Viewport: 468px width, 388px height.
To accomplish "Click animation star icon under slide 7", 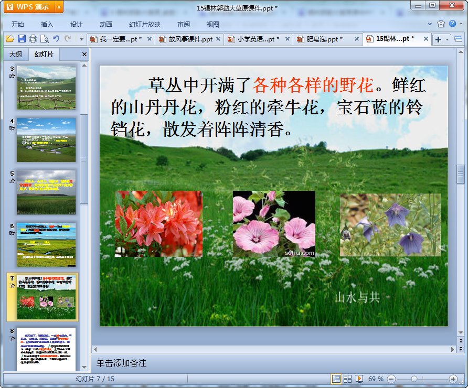I will click(x=12, y=286).
